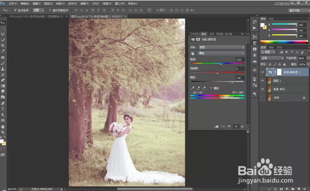Open the Info panel icon in dock
Viewport: 310px width, 191px height.
click(x=255, y=49)
